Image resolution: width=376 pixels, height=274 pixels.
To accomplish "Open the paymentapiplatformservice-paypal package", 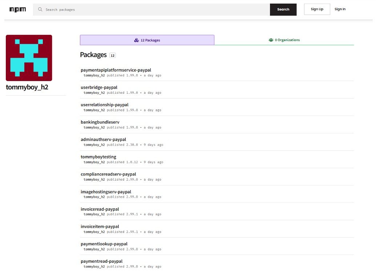I will point(116,70).
